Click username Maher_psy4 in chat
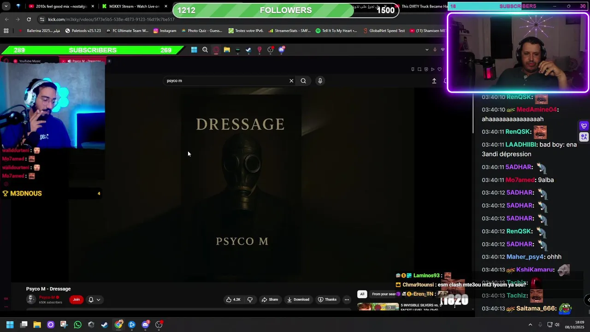This screenshot has height=332, width=590. 525,257
